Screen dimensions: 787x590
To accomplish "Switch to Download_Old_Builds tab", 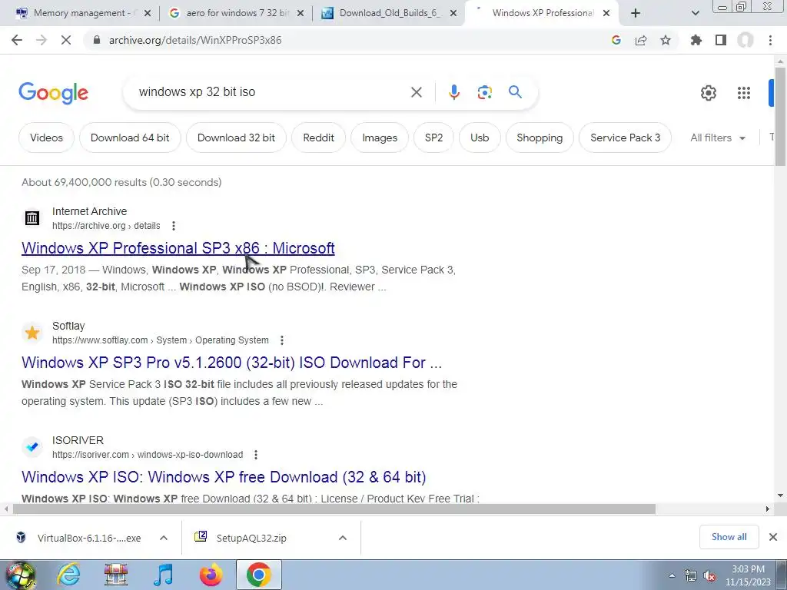I will click(388, 13).
